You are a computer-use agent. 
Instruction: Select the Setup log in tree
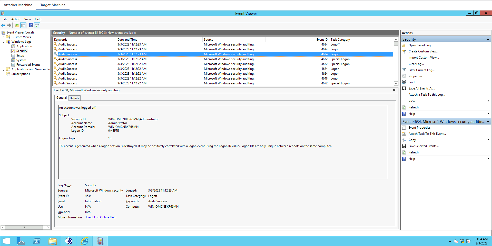click(x=20, y=55)
